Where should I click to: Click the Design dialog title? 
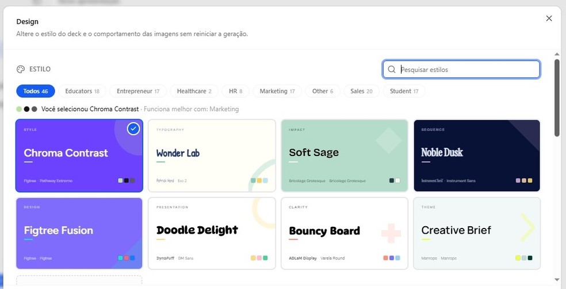(28, 22)
